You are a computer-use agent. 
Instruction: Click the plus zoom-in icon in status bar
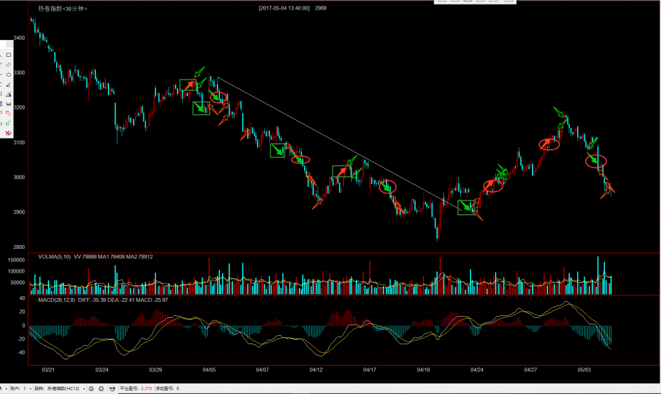pos(101,389)
